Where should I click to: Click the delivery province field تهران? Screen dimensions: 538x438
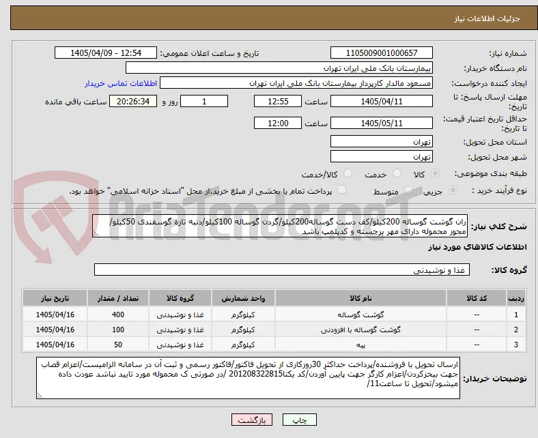coord(381,141)
